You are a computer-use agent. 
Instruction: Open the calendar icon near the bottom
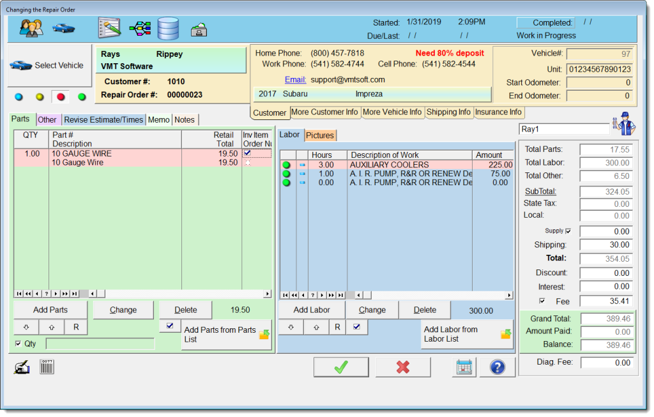[x=464, y=367]
